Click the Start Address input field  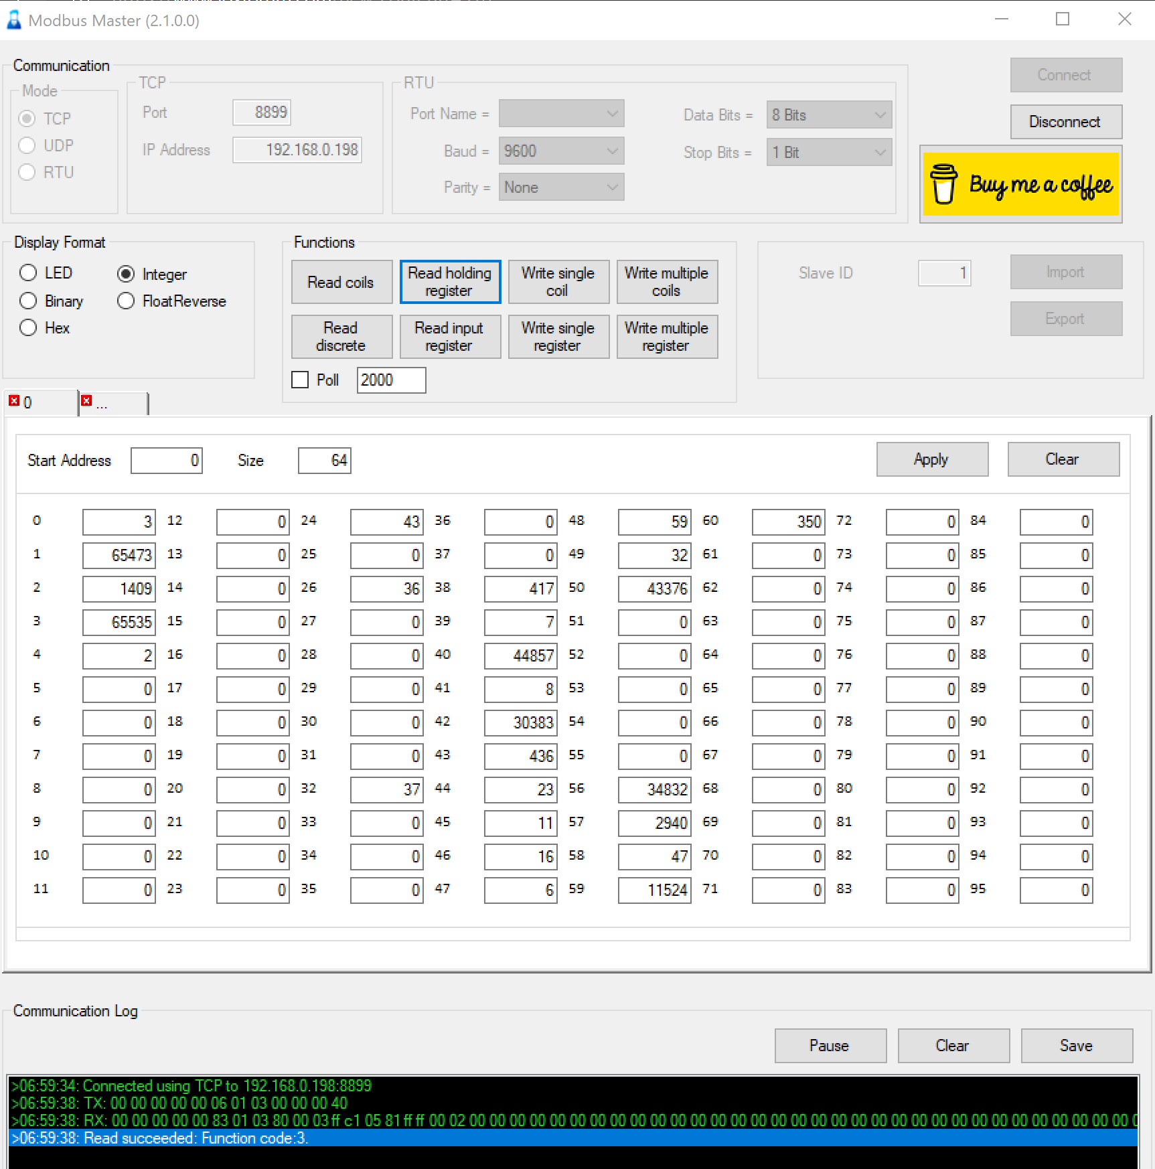(167, 461)
